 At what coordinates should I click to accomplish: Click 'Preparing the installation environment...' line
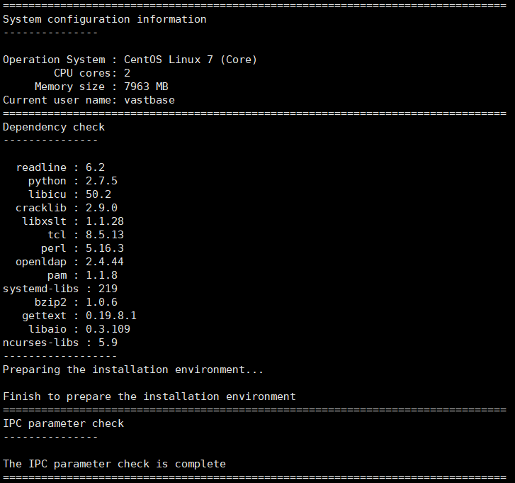(x=133, y=370)
